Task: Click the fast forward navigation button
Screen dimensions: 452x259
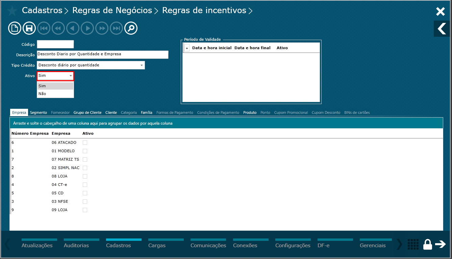Action: point(102,28)
